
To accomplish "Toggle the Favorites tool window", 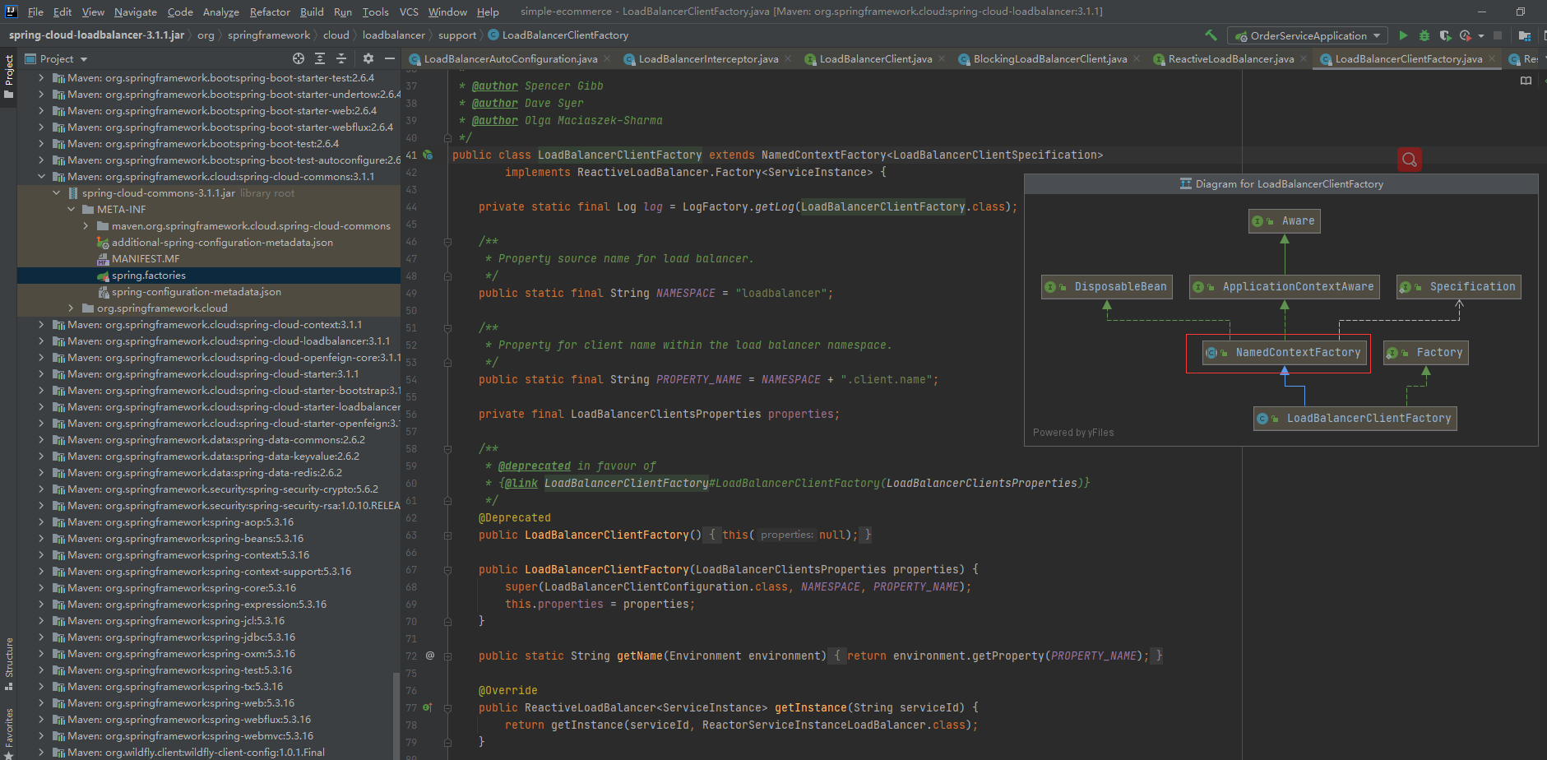I will (x=8, y=730).
